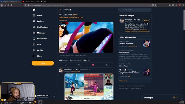
Task: Open the browser hamburger menu
Action: (x=183, y=5)
